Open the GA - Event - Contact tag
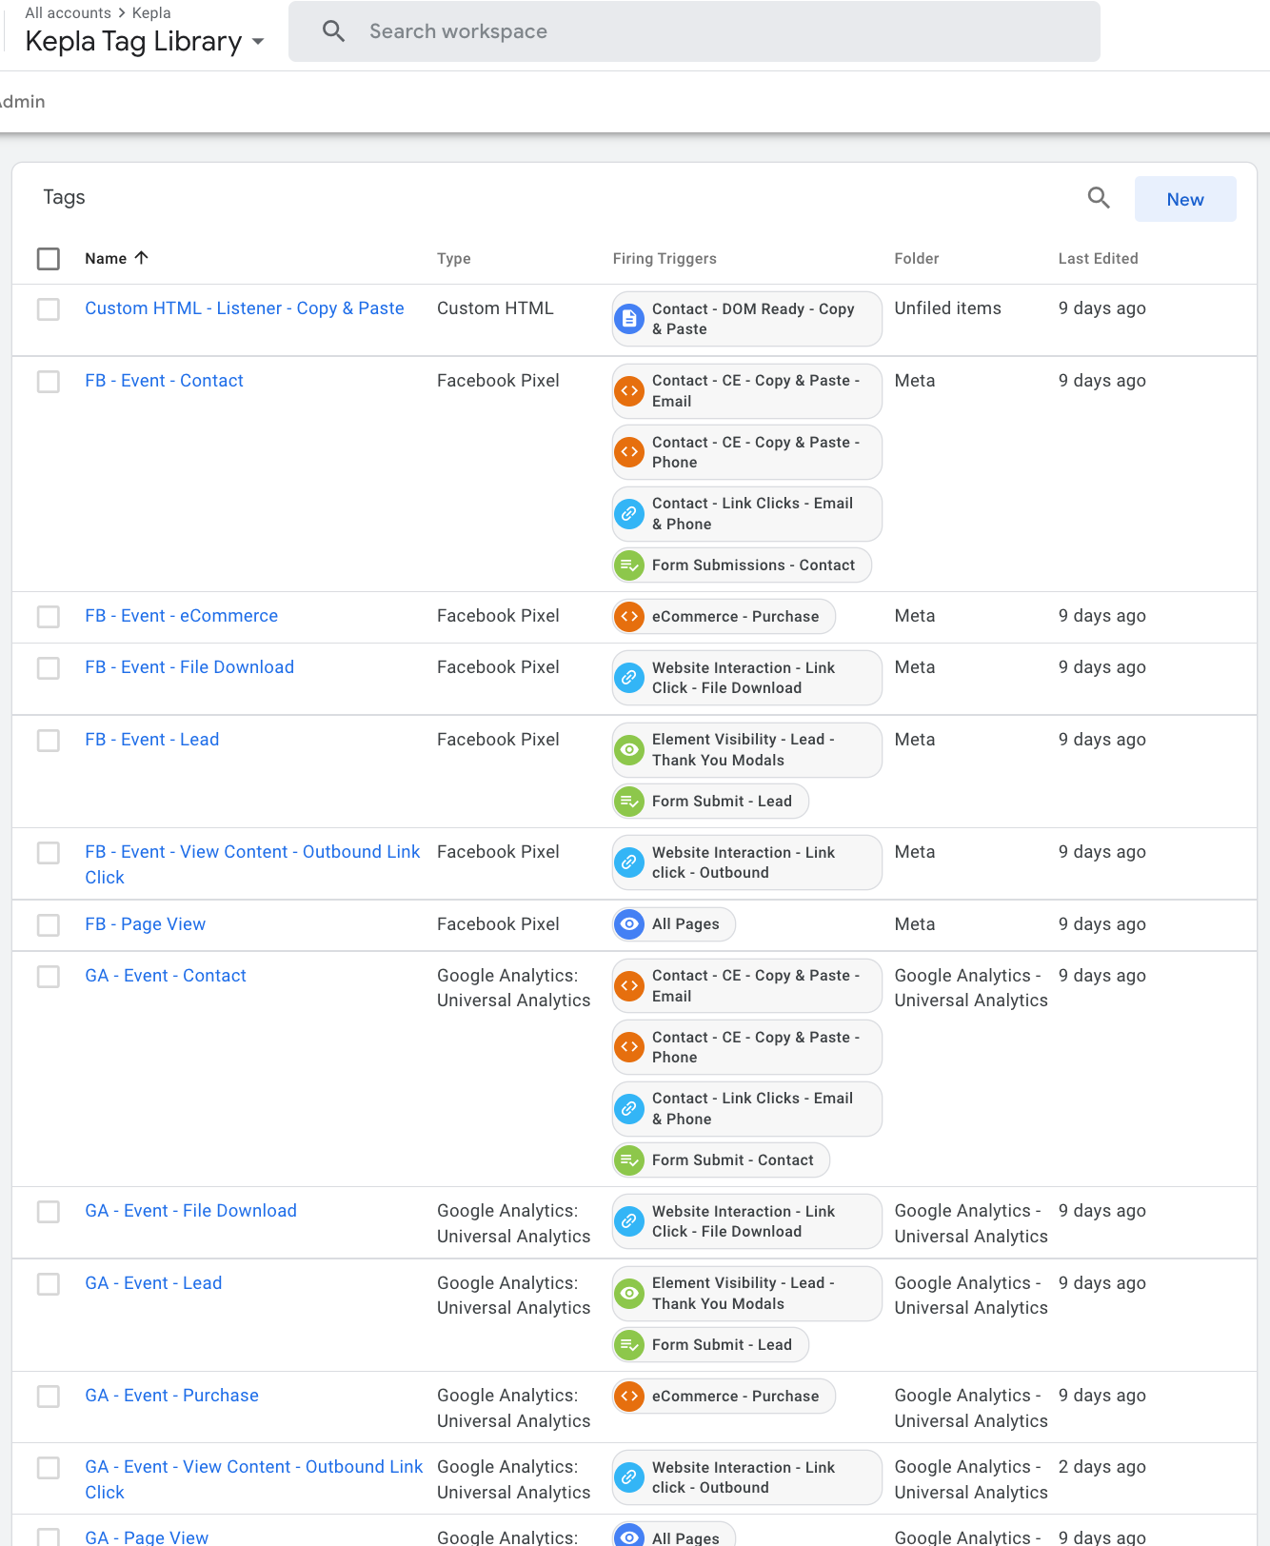The image size is (1270, 1546). click(166, 976)
